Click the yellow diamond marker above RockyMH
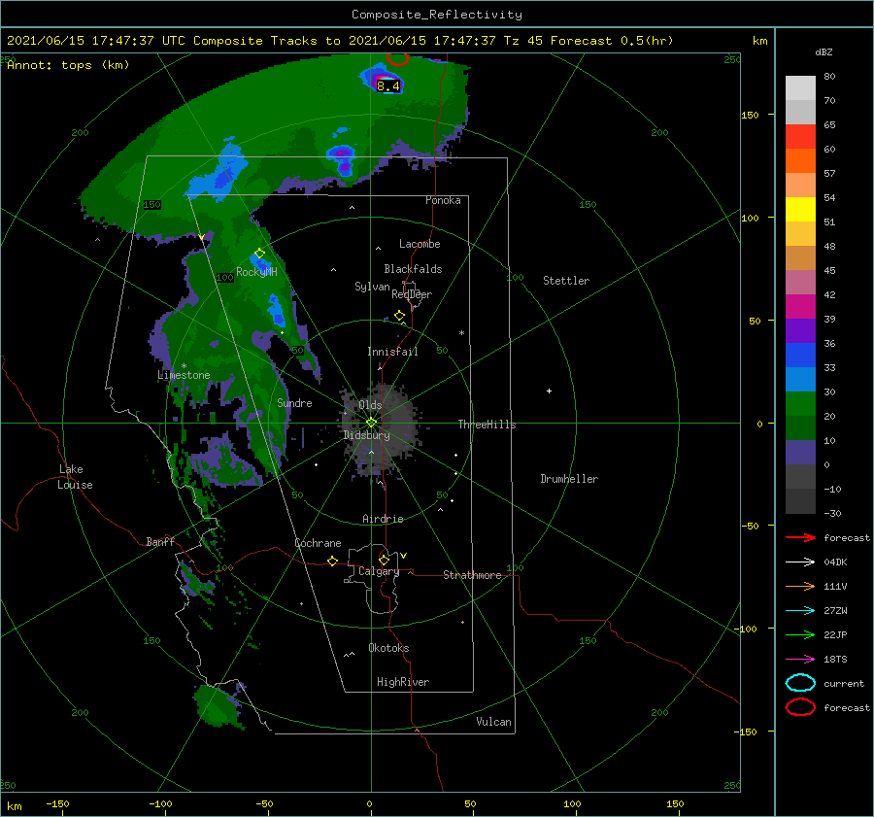This screenshot has height=817, width=874. pos(259,254)
